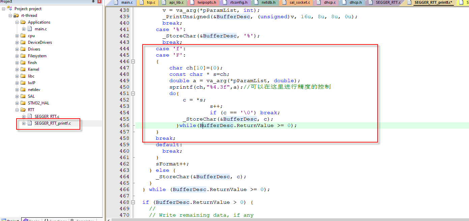Click the Project: project root icon
This screenshot has width=469, height=221.
10,9
